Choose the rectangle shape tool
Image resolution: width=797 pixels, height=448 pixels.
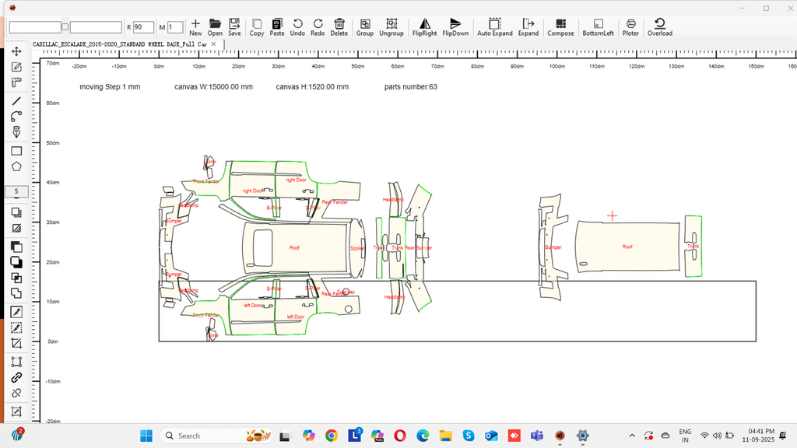click(x=16, y=151)
